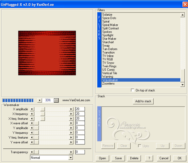Click the Y wave offset value field

80,142
